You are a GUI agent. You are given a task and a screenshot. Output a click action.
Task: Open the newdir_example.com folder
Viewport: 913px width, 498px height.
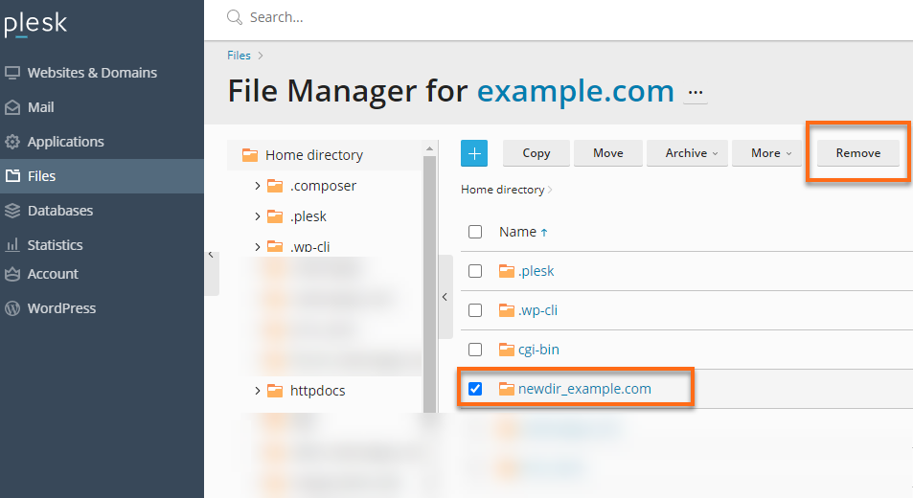click(584, 389)
